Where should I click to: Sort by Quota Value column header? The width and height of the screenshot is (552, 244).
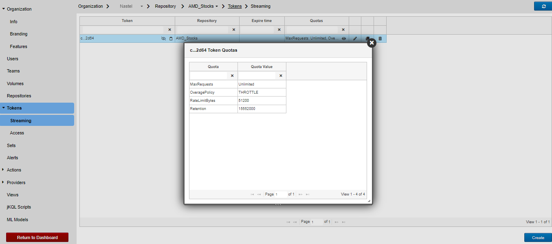(x=262, y=67)
